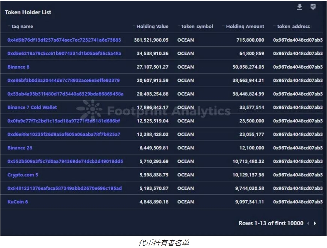The height and width of the screenshot is (248, 327).
Task: Open address 0xd6e88e10235f26d9... holder link
Action: (x=64, y=134)
